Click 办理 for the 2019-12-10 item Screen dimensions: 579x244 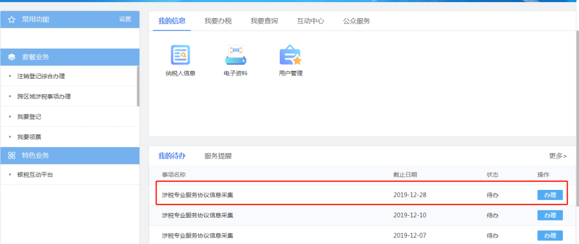click(x=550, y=215)
